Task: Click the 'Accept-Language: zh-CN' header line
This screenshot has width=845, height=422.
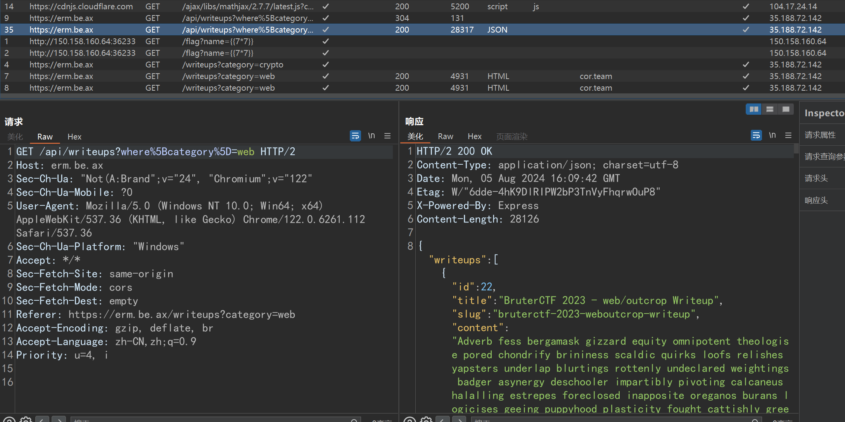Action: point(106,341)
